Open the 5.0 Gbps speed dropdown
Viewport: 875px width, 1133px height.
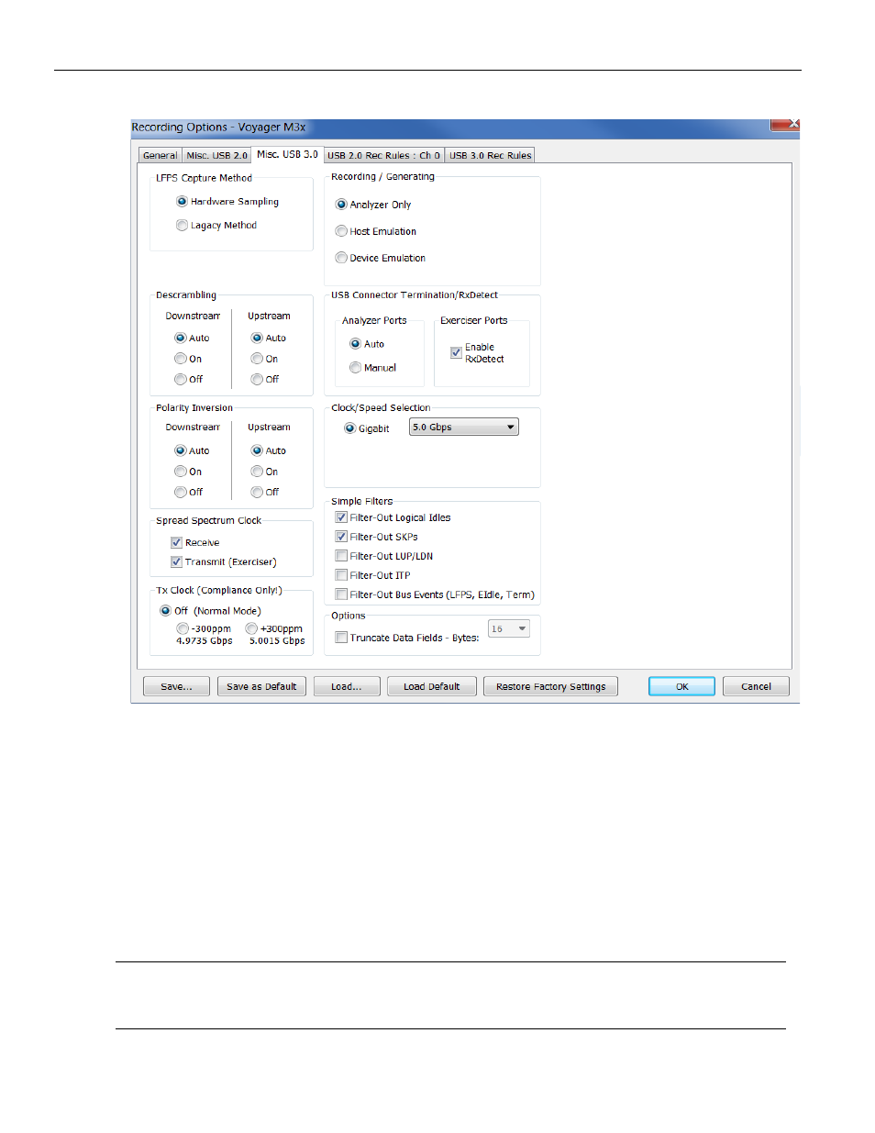(464, 428)
